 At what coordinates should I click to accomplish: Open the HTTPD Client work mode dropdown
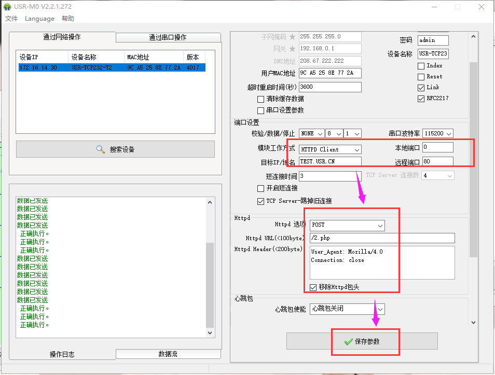click(x=330, y=149)
